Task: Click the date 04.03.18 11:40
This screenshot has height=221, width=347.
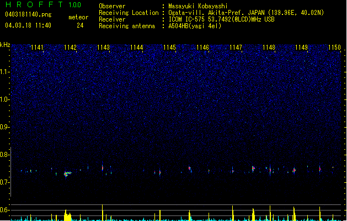Action: 28,25
